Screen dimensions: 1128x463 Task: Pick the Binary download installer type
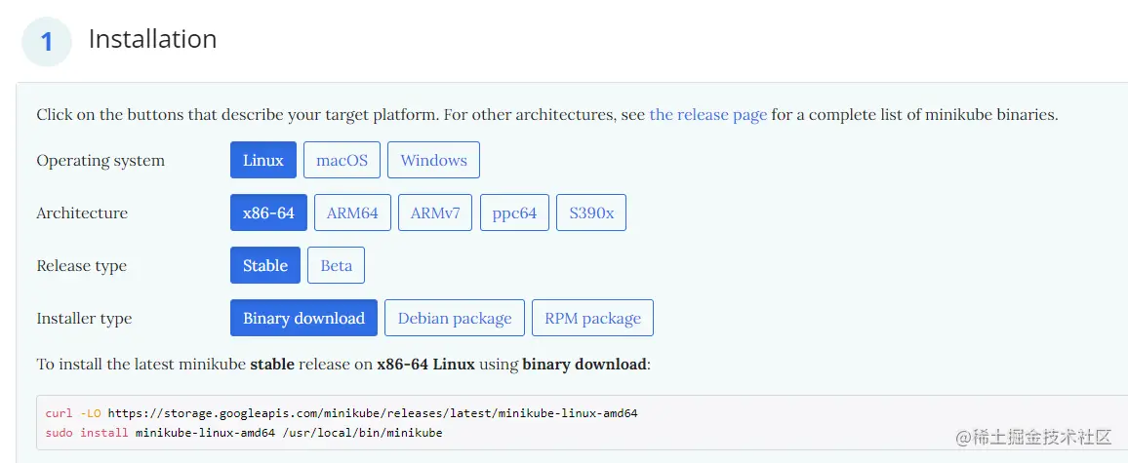tap(303, 318)
